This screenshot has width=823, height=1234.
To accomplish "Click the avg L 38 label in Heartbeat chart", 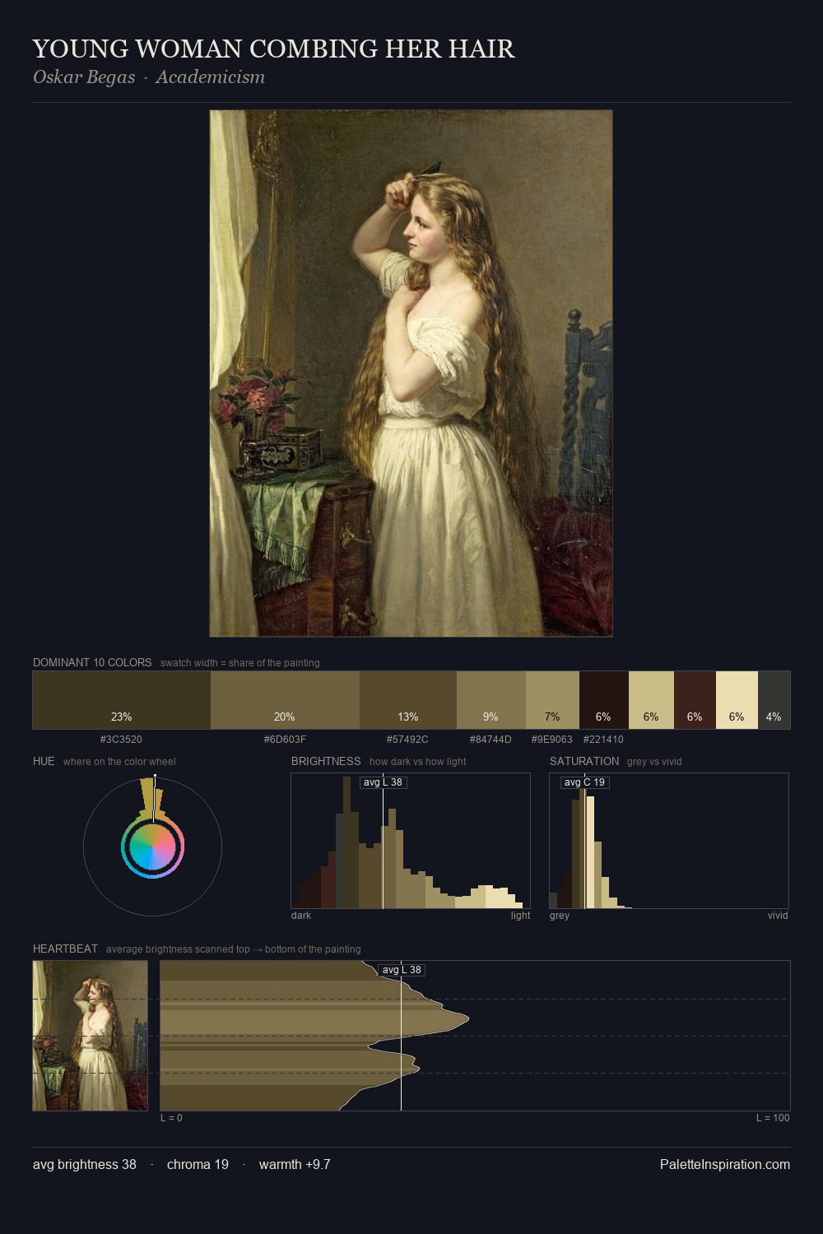I will pyautogui.click(x=401, y=970).
